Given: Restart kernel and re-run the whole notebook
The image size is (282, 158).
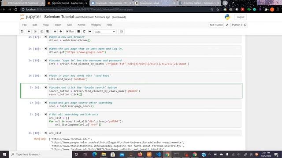Looking at the screenshot, I should pyautogui.click(x=90, y=32).
